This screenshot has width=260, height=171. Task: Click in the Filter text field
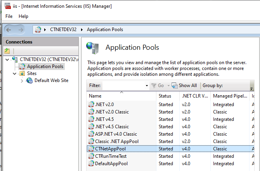point(123,85)
